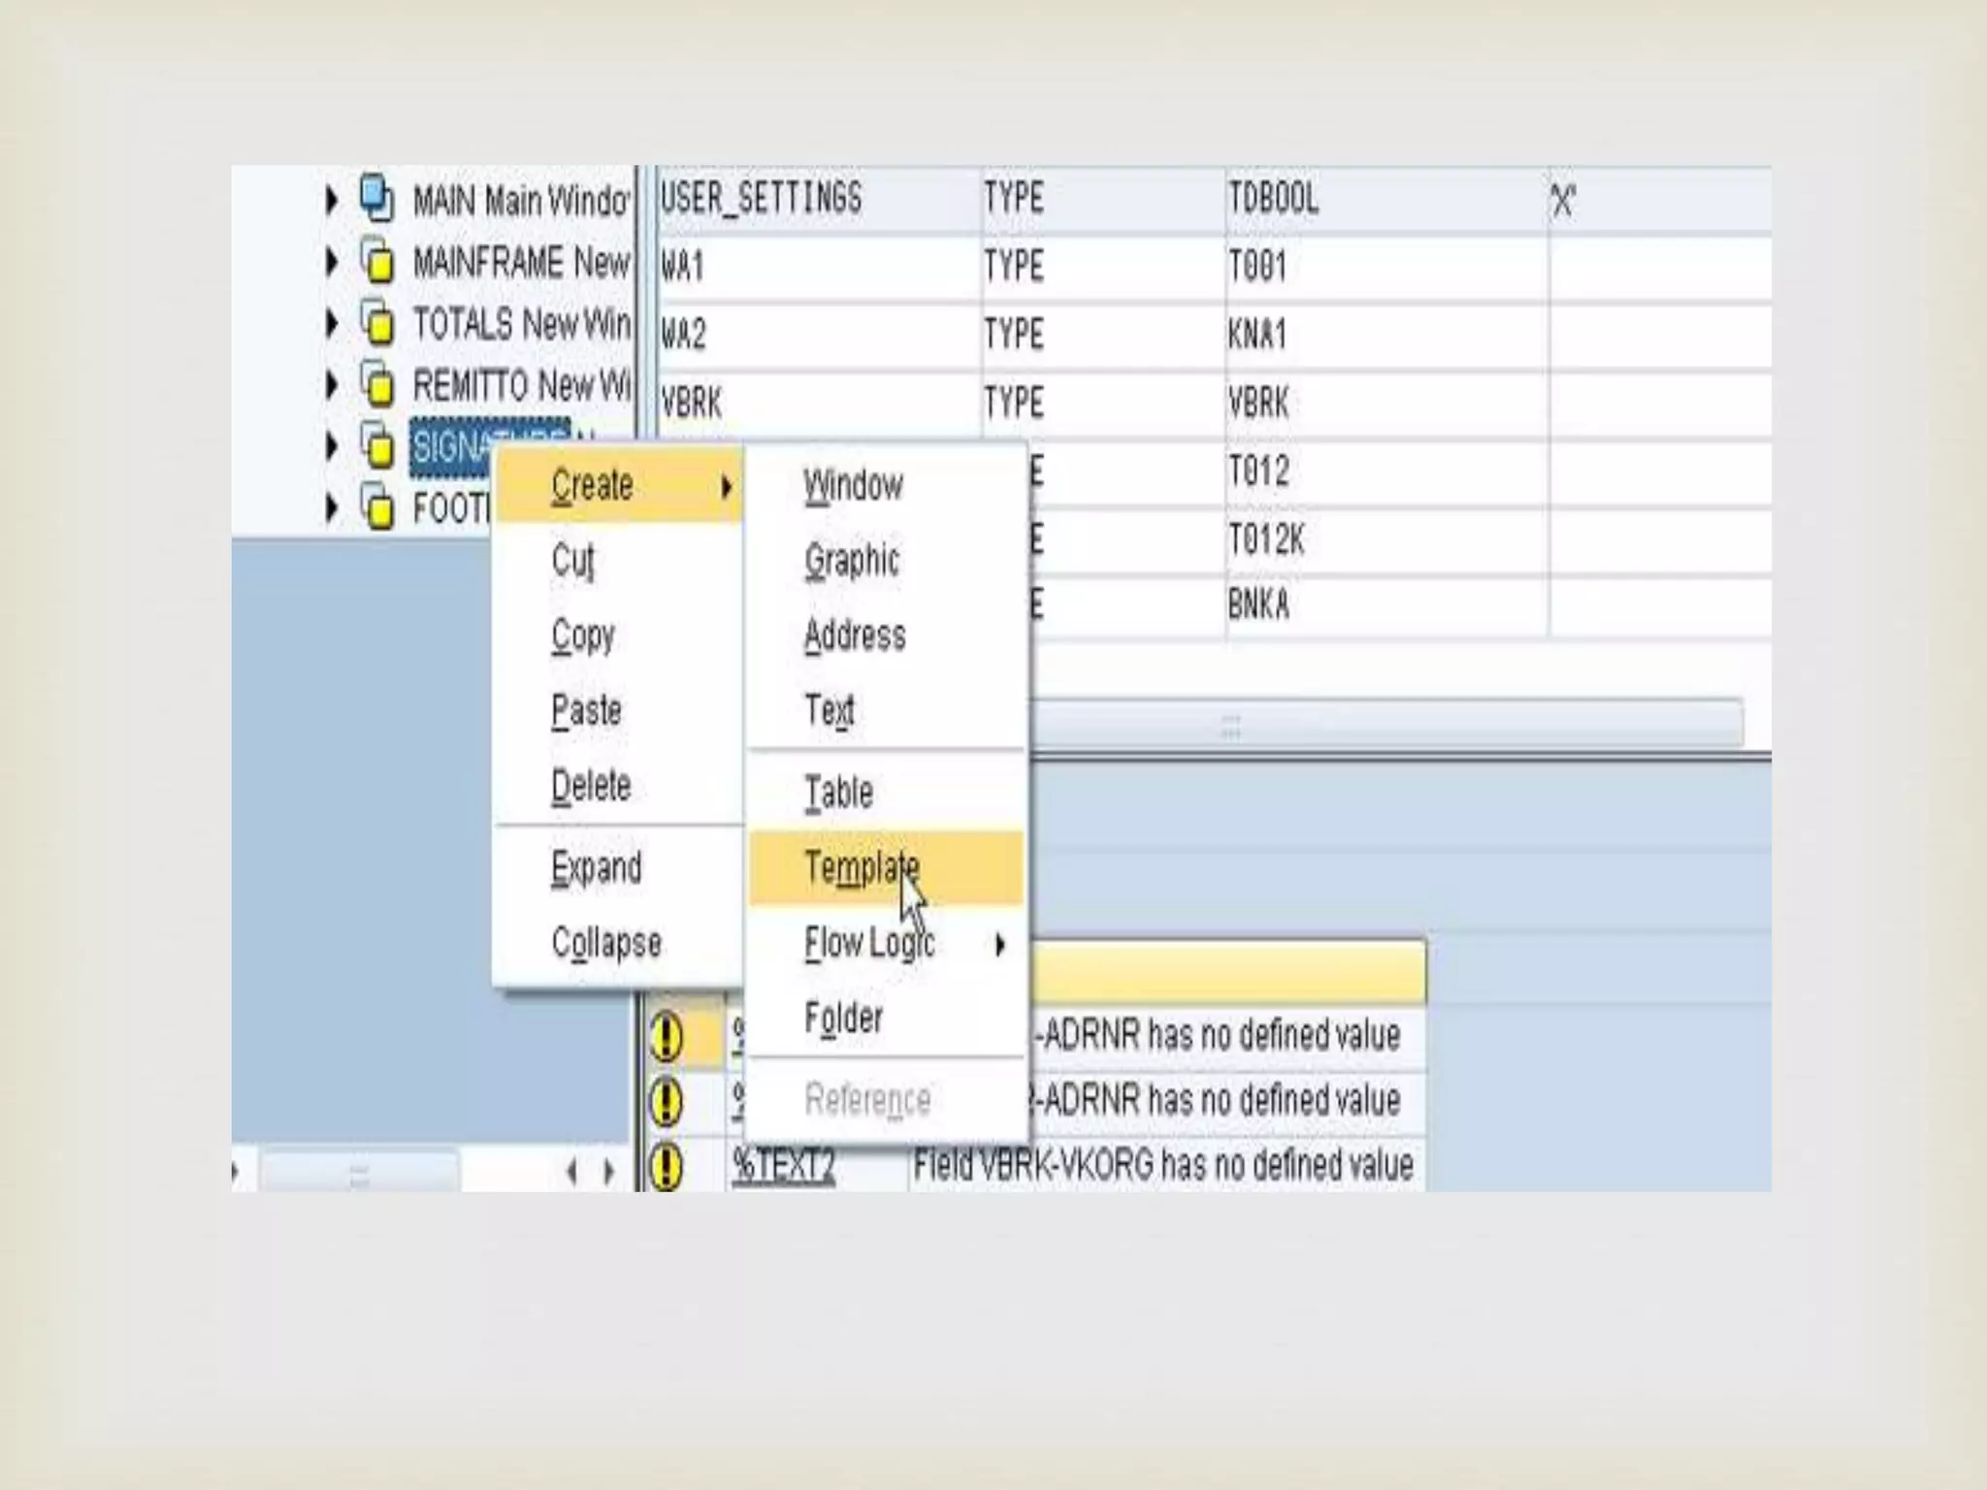Choose Delete from the context menu

(x=591, y=785)
